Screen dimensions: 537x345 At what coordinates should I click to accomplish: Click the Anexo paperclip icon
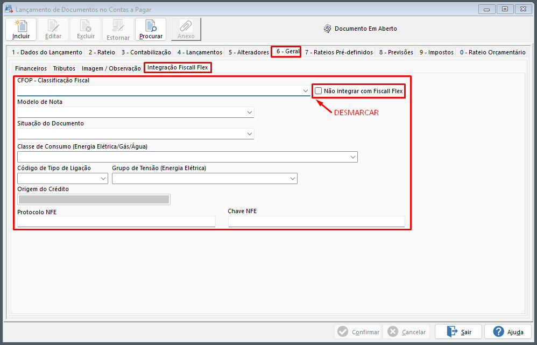pyautogui.click(x=186, y=30)
